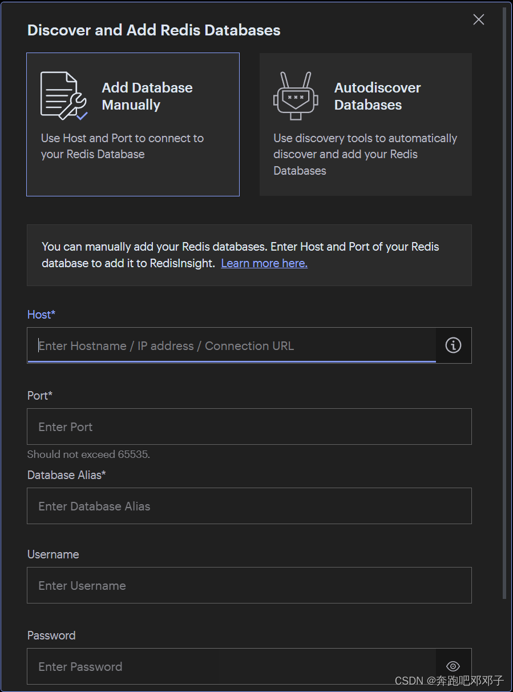The height and width of the screenshot is (692, 513).
Task: Click the robot Autodiscover icon
Action: coord(295,96)
